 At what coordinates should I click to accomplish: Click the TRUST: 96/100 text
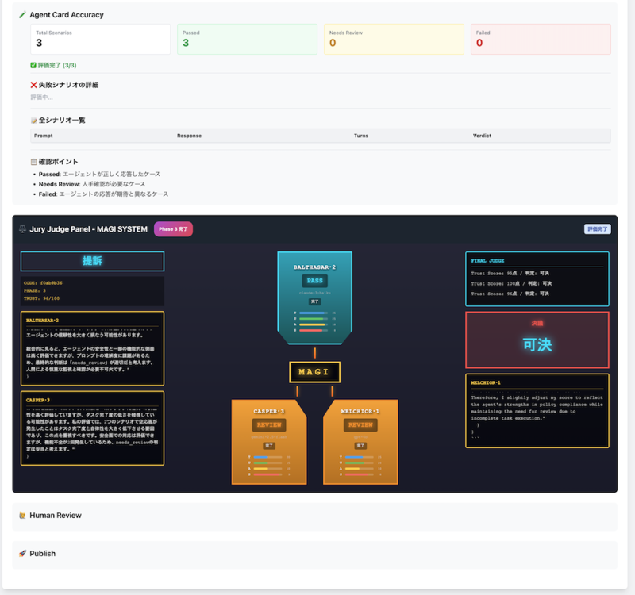41,298
